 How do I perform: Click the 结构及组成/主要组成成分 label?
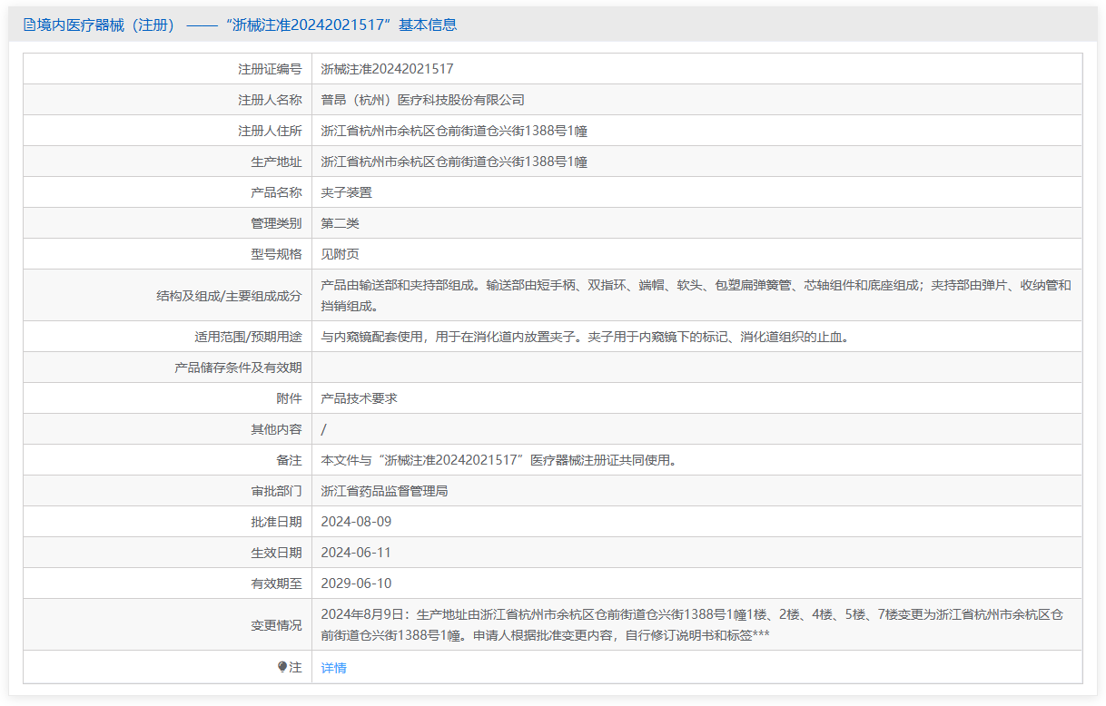229,295
